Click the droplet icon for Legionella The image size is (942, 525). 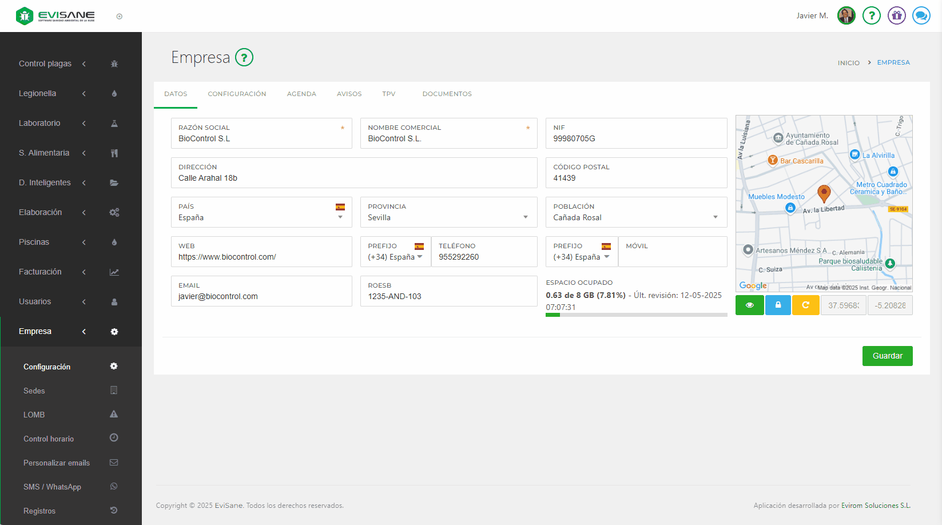point(114,93)
